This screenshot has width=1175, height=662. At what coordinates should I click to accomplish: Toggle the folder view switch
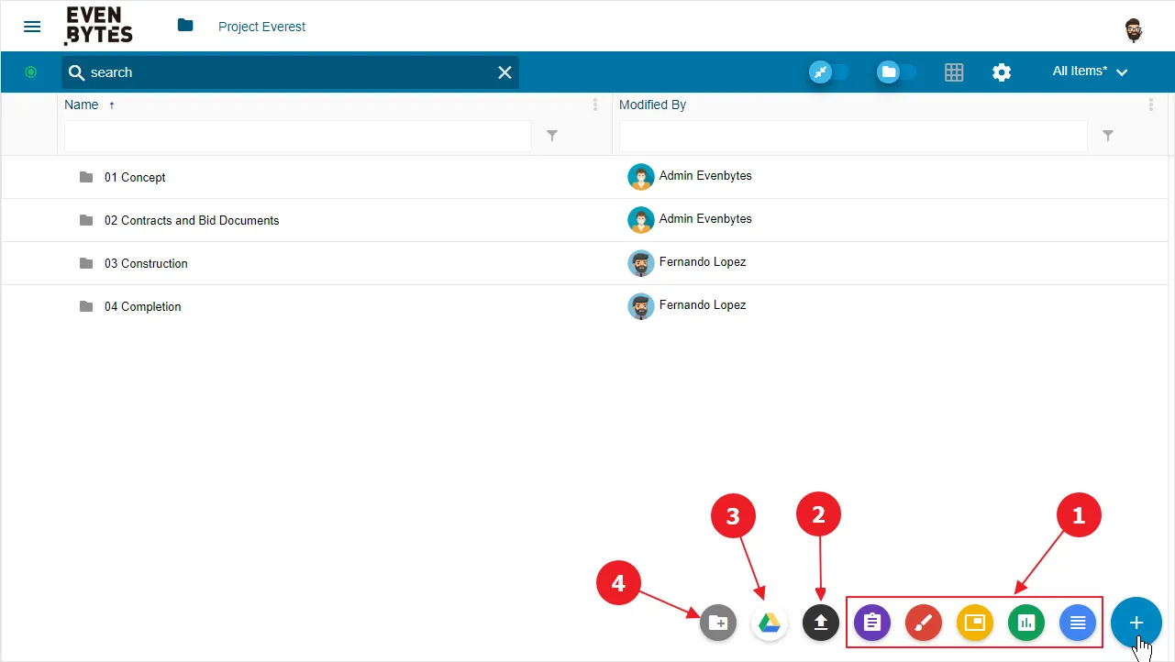(x=896, y=72)
